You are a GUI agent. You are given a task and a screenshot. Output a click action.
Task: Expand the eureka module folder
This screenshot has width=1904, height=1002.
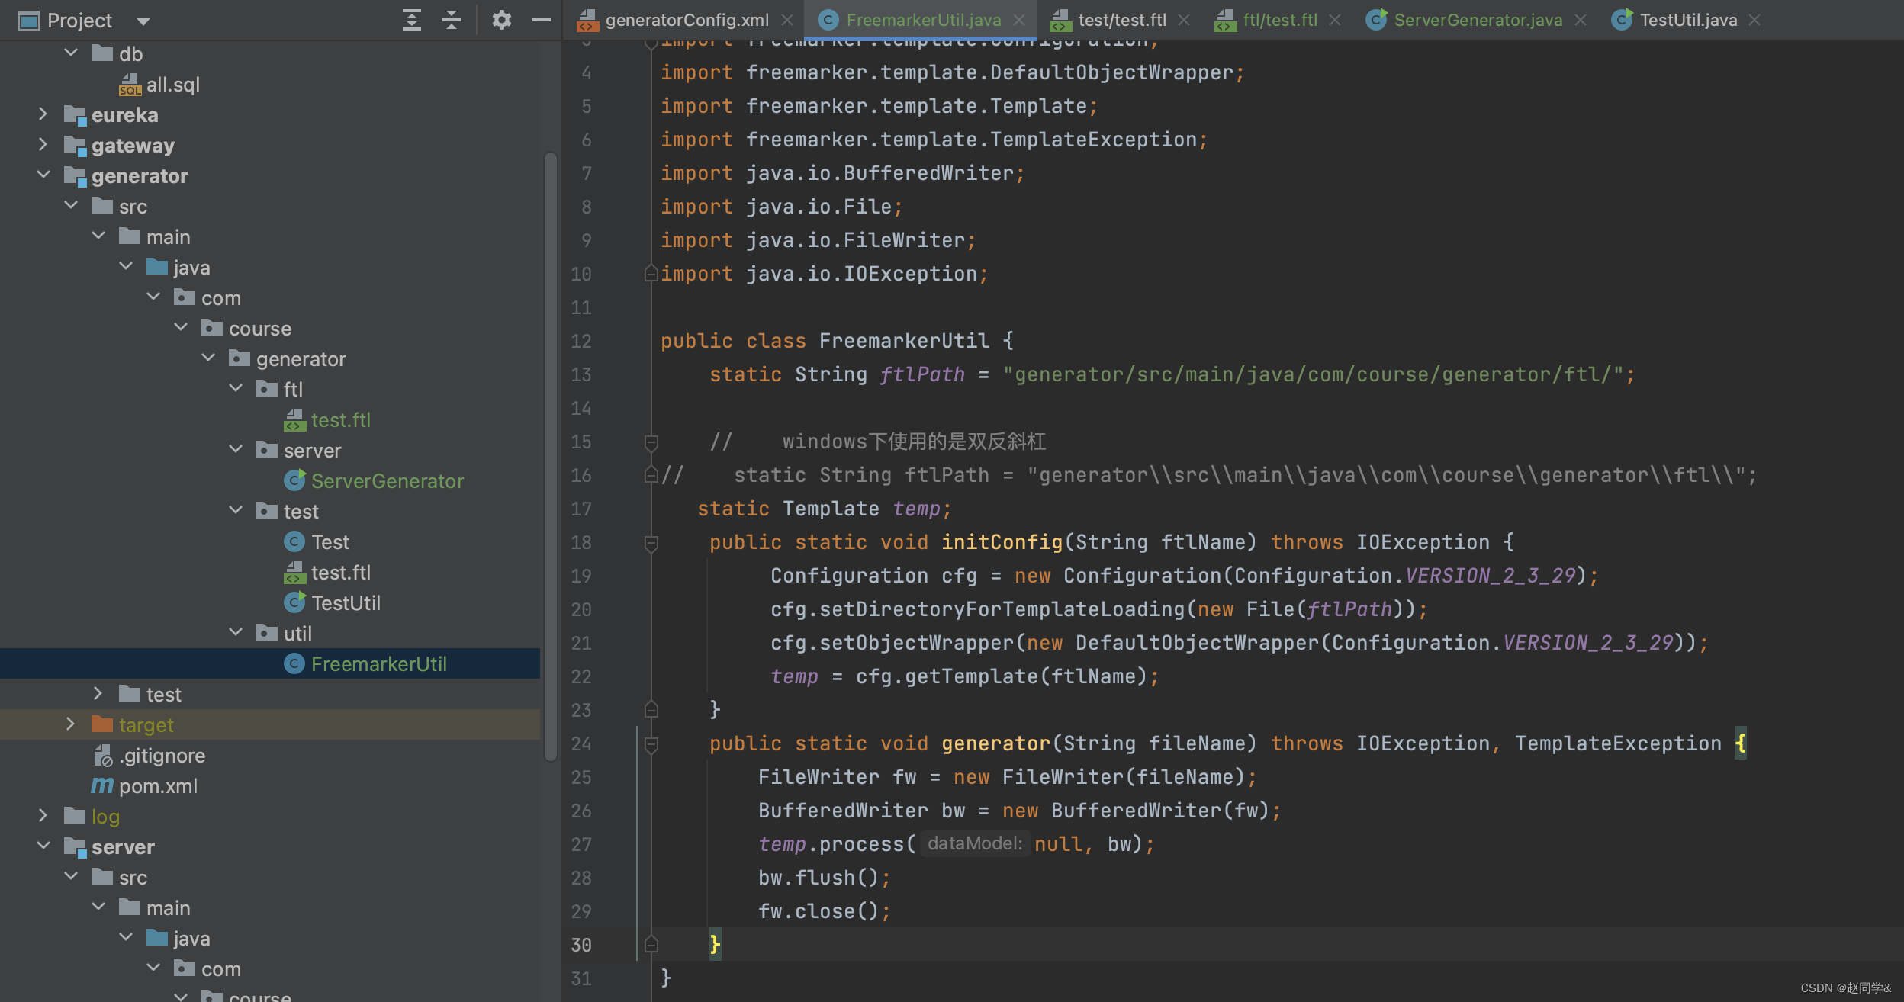point(43,114)
